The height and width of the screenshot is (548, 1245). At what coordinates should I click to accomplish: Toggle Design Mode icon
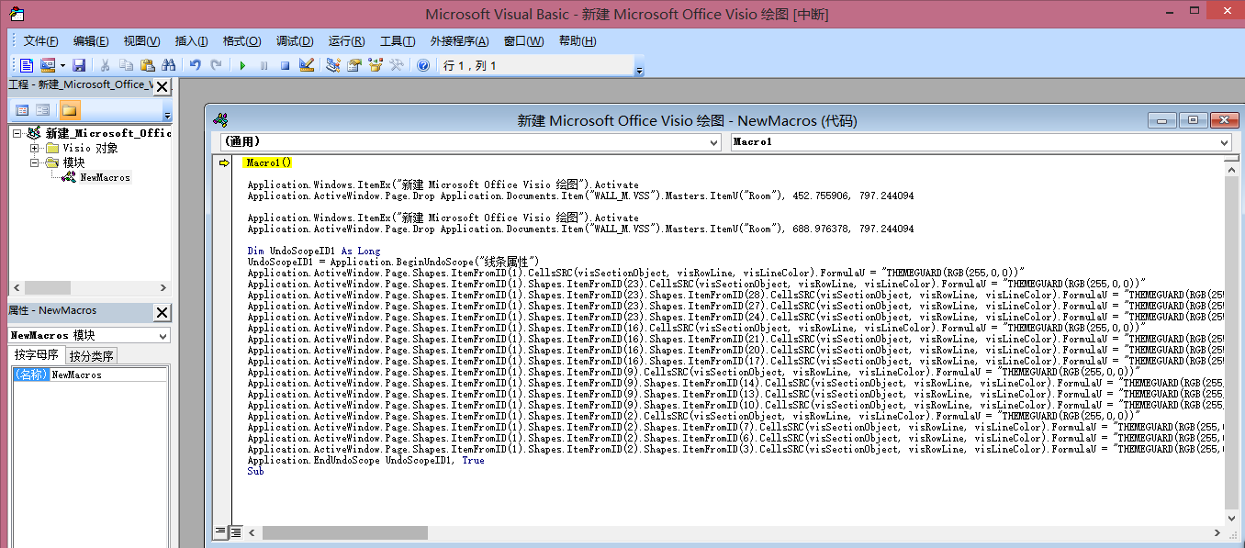(x=307, y=65)
